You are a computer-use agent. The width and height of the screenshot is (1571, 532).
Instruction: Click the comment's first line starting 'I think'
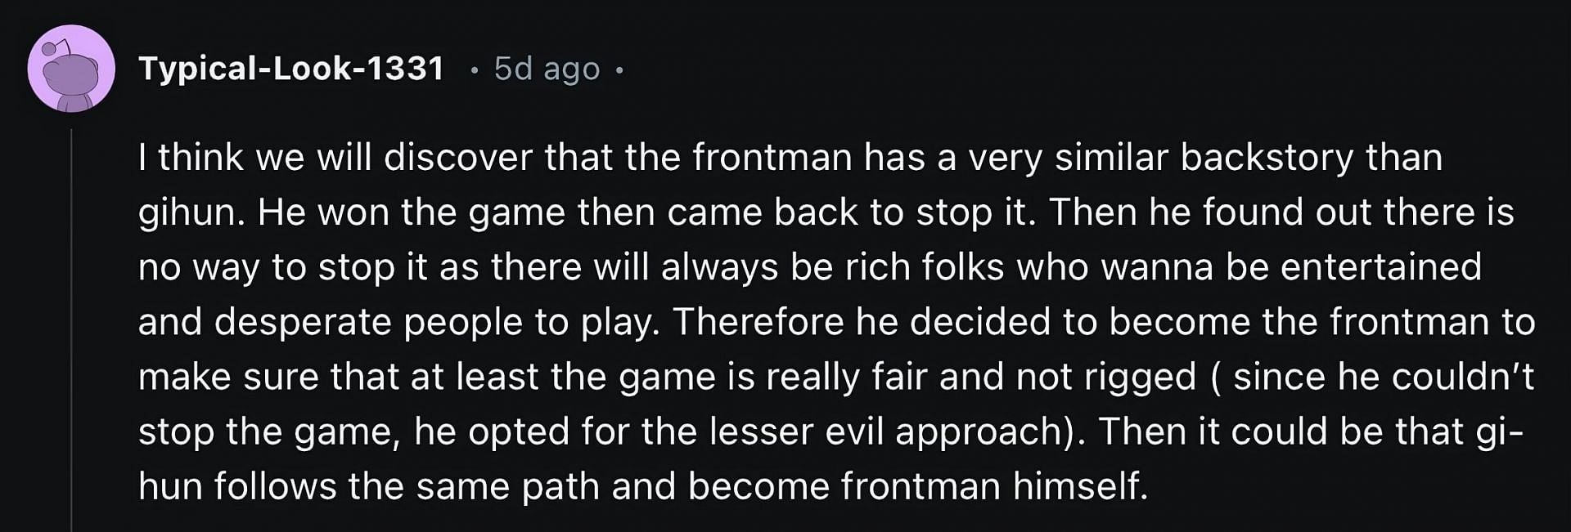click(790, 157)
